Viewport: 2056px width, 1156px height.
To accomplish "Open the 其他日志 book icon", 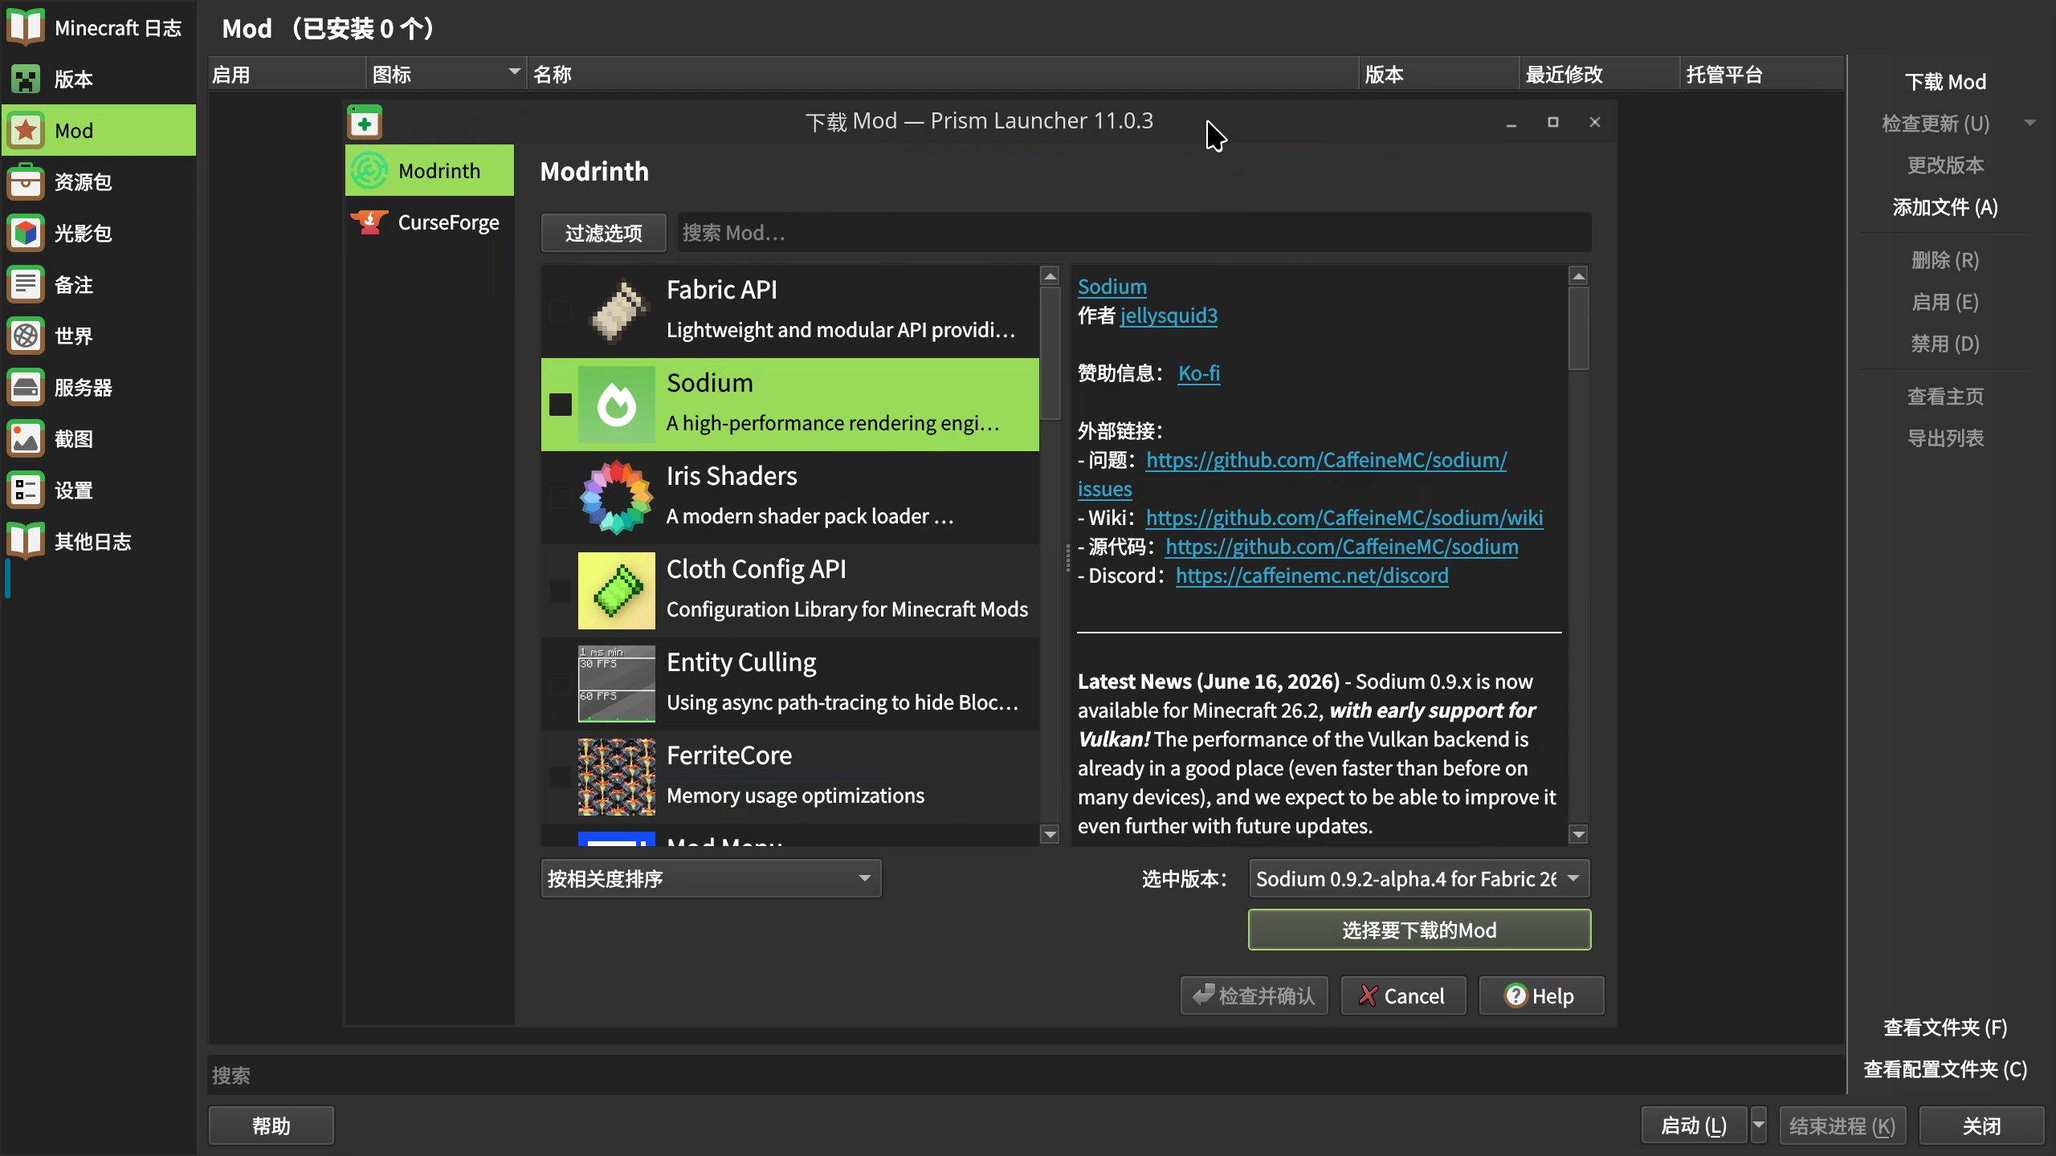I will pos(26,541).
